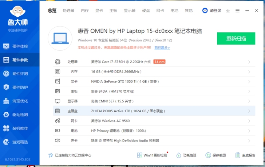The image size is (265, 167).
Task: Click the 显卡 graphics card row icon
Action: click(58, 81)
